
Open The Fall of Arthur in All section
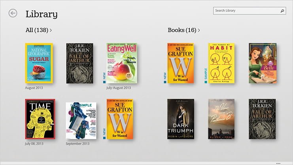(x=79, y=63)
